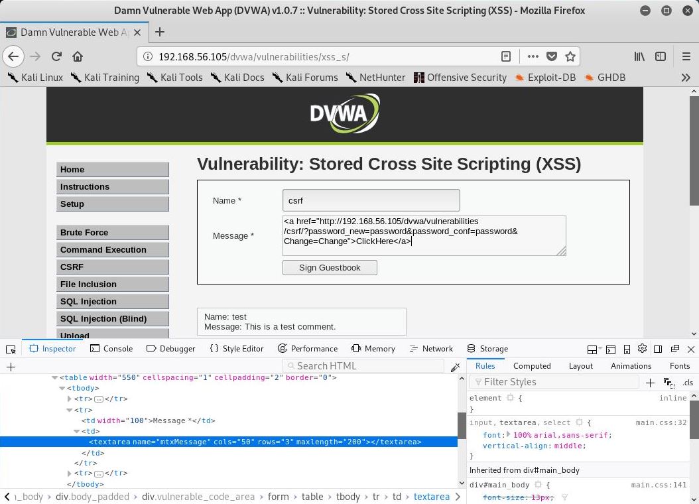Image resolution: width=699 pixels, height=504 pixels.
Task: Open the Firefox hamburger menu
Action: [686, 56]
